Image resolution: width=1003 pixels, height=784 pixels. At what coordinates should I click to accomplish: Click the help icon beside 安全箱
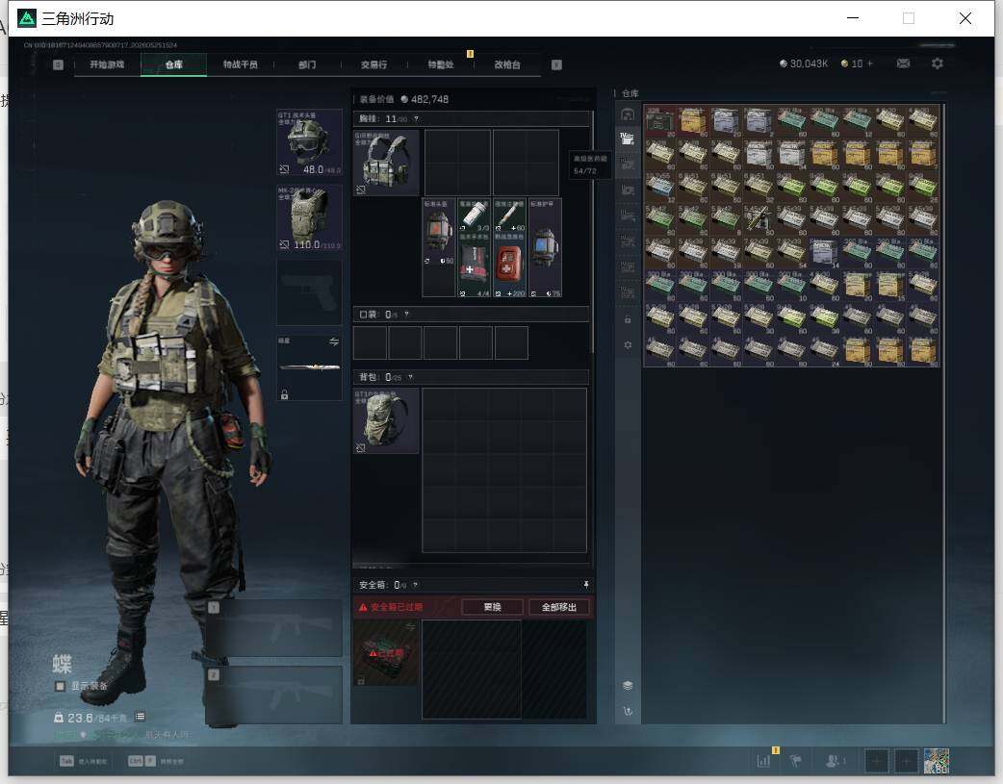pos(415,585)
